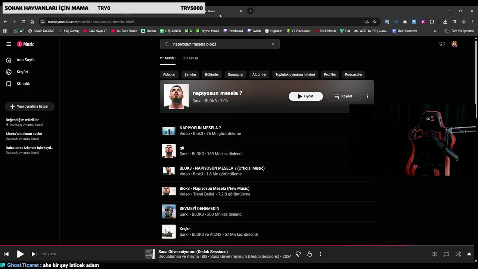This screenshot has height=269, width=478.
Task: Click the volume speaker icon
Action: [434, 254]
